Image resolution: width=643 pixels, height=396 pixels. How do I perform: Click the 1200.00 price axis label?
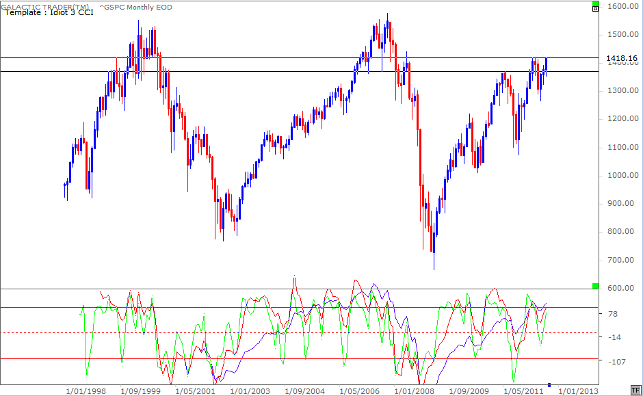click(x=623, y=119)
